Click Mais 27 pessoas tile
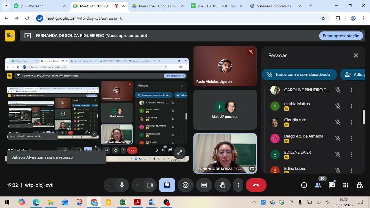 coord(225,110)
